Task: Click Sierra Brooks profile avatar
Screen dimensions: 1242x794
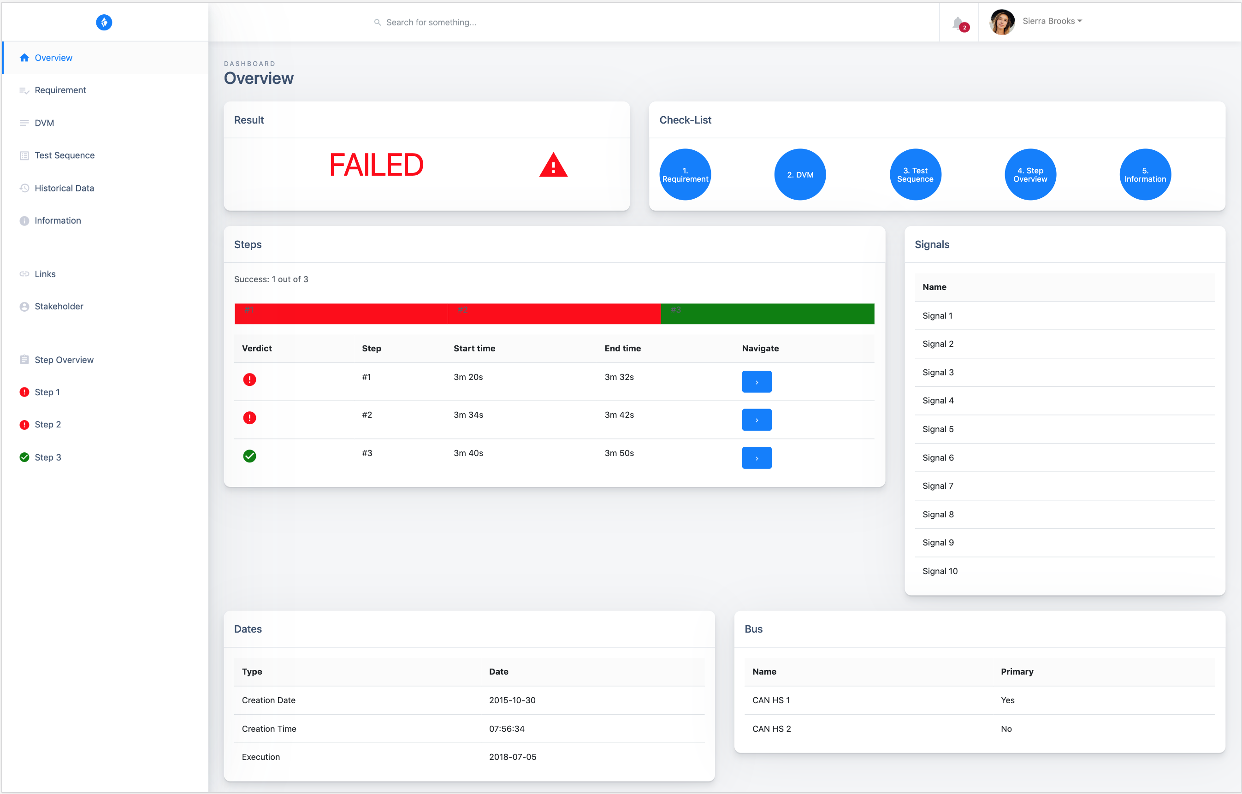Action: pyautogui.click(x=1002, y=22)
